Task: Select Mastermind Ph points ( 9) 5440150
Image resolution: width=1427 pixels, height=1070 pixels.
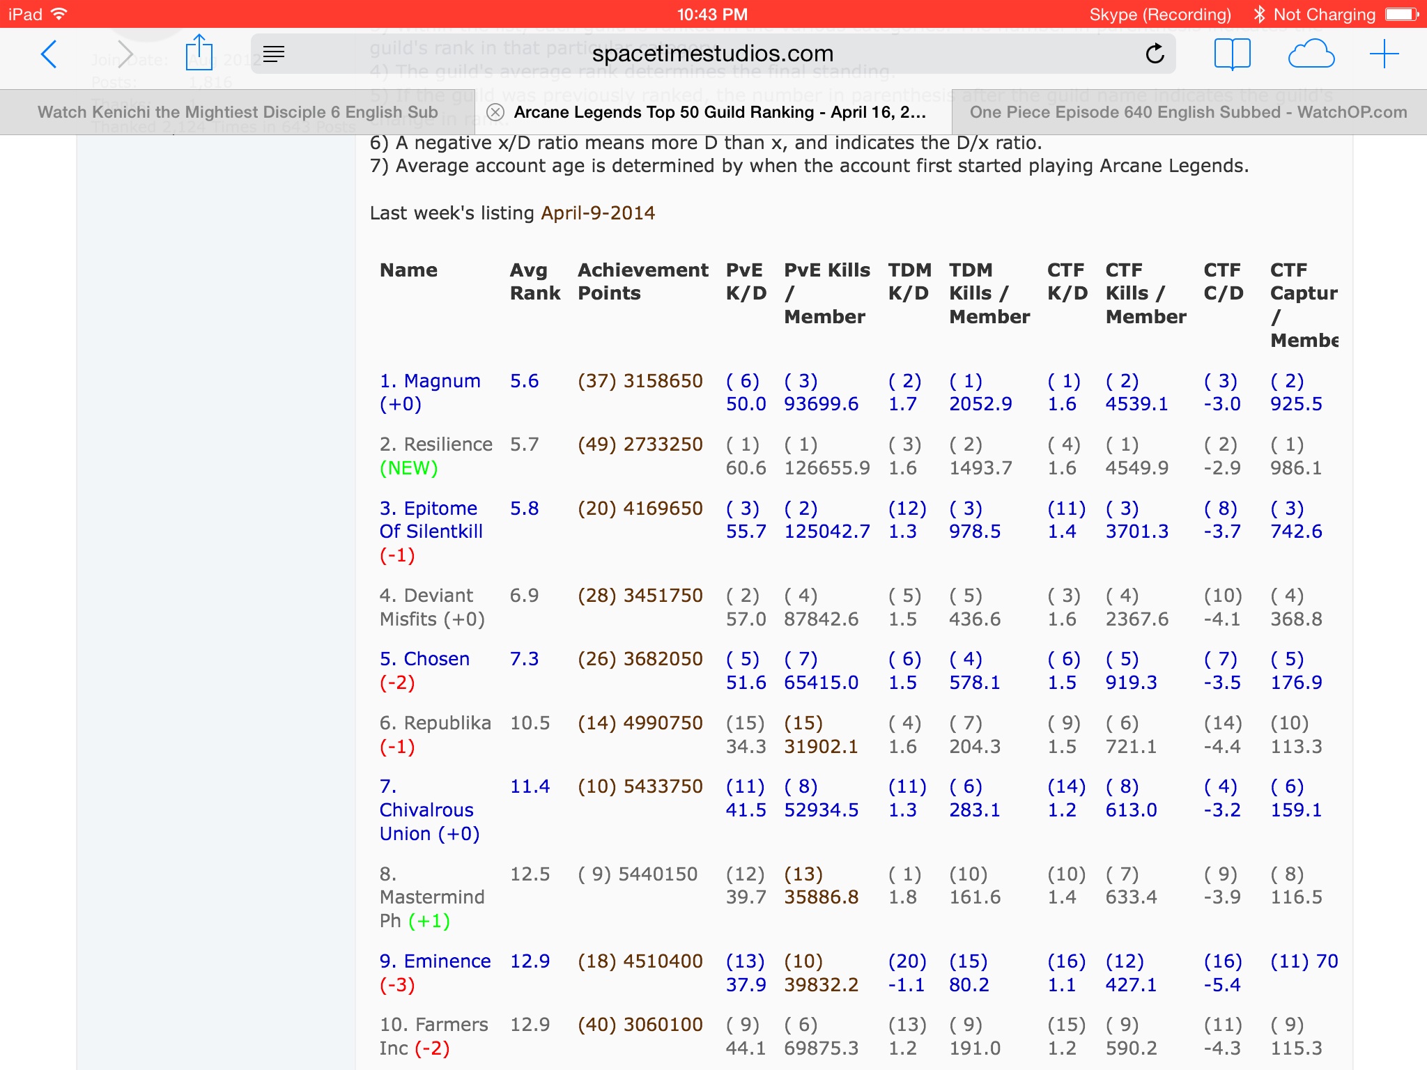Action: click(638, 874)
